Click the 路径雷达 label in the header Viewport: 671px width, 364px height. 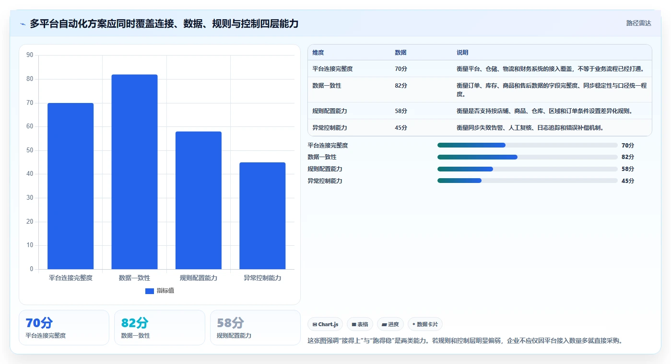638,23
